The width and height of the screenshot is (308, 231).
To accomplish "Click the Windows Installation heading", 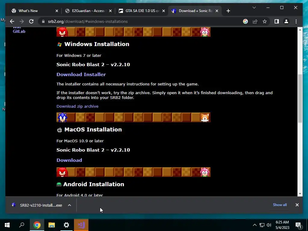I will click(x=97, y=44).
